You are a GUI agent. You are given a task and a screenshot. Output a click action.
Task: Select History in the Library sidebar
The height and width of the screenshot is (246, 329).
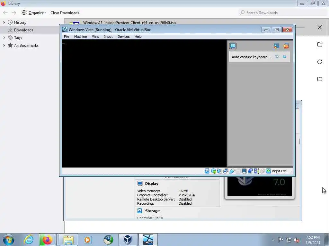tap(20, 22)
